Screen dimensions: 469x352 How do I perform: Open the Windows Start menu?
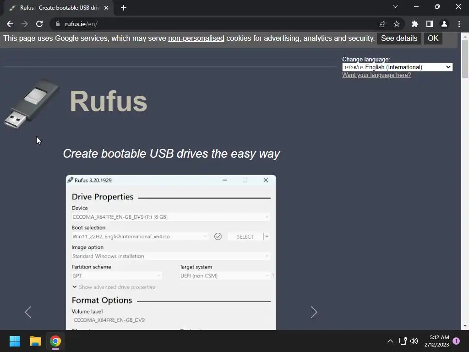point(15,341)
